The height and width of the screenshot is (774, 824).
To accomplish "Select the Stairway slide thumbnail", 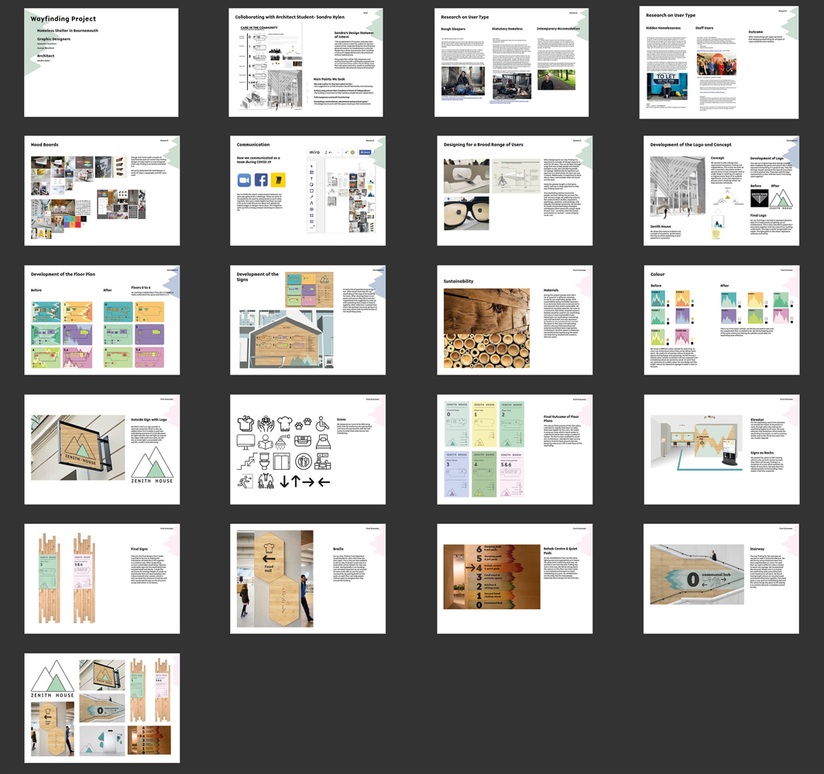I will coord(721,579).
